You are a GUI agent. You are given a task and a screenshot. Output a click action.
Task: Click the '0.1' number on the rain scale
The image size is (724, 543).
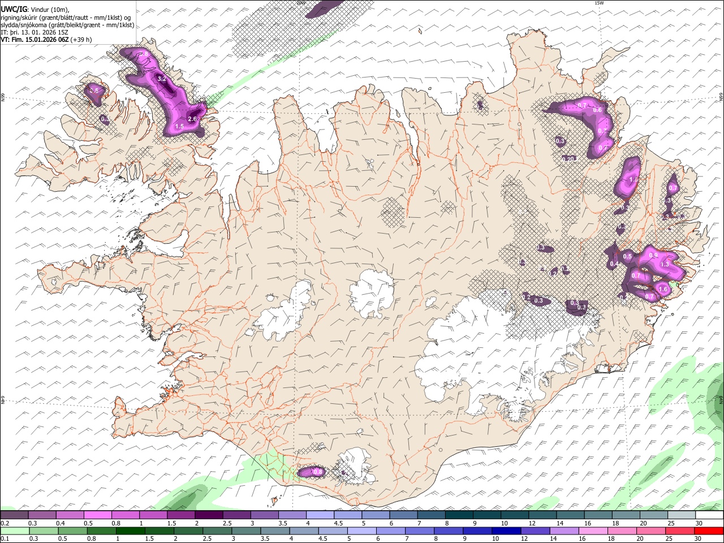tap(5, 538)
